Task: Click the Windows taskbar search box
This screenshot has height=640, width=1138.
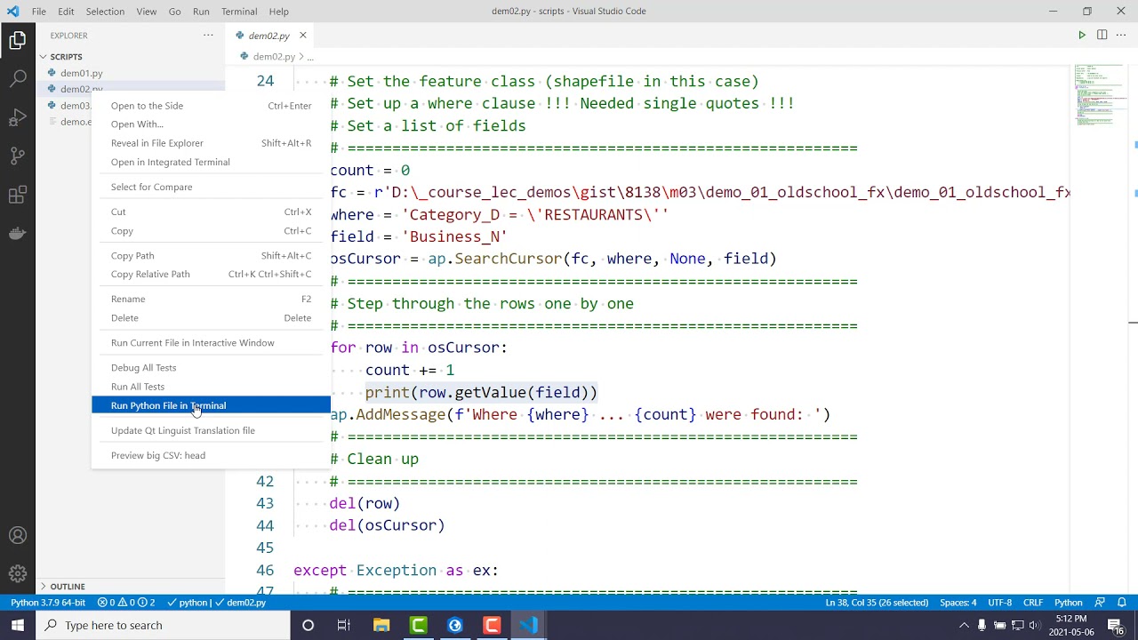Action: click(x=163, y=626)
